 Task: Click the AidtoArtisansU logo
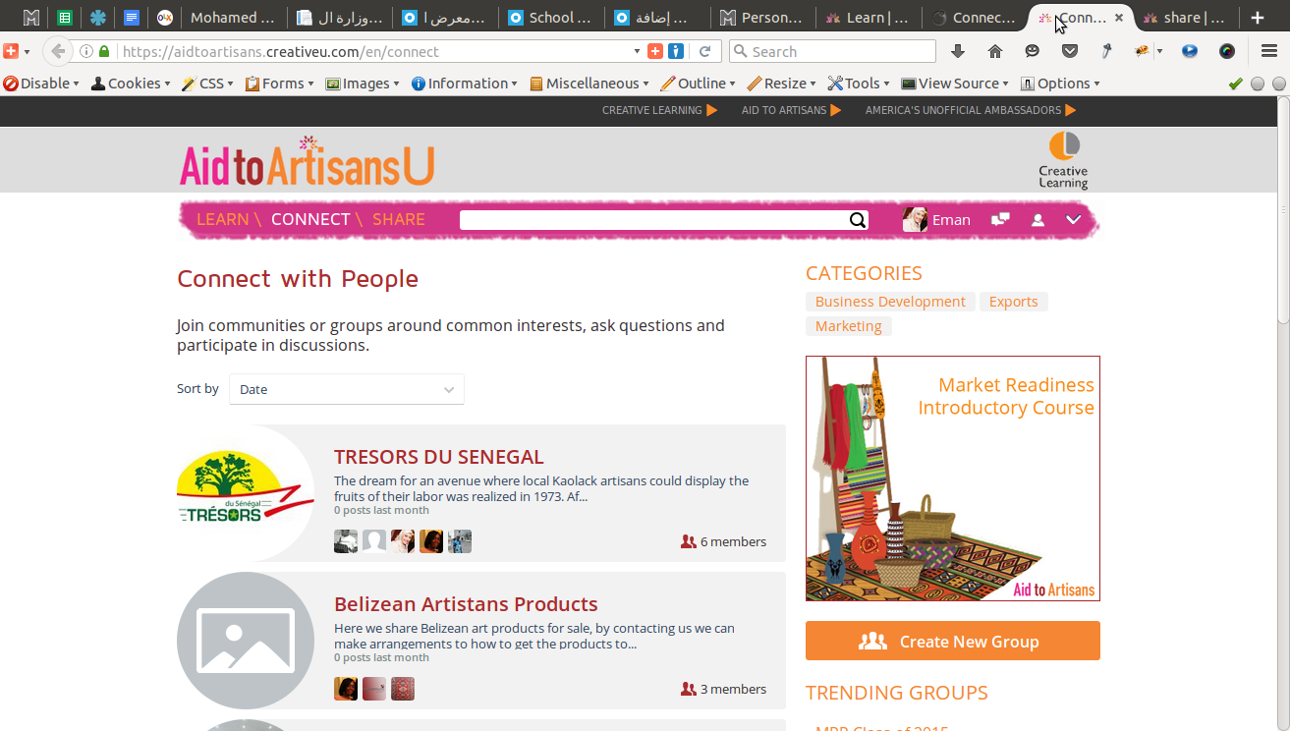pos(307,162)
